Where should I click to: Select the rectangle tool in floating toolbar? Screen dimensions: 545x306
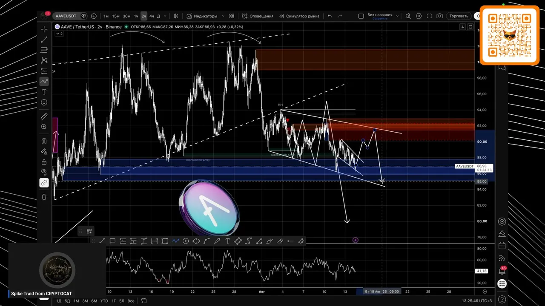tap(165, 241)
